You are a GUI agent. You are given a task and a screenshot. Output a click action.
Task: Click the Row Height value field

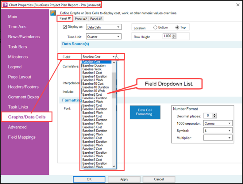pos(168,36)
